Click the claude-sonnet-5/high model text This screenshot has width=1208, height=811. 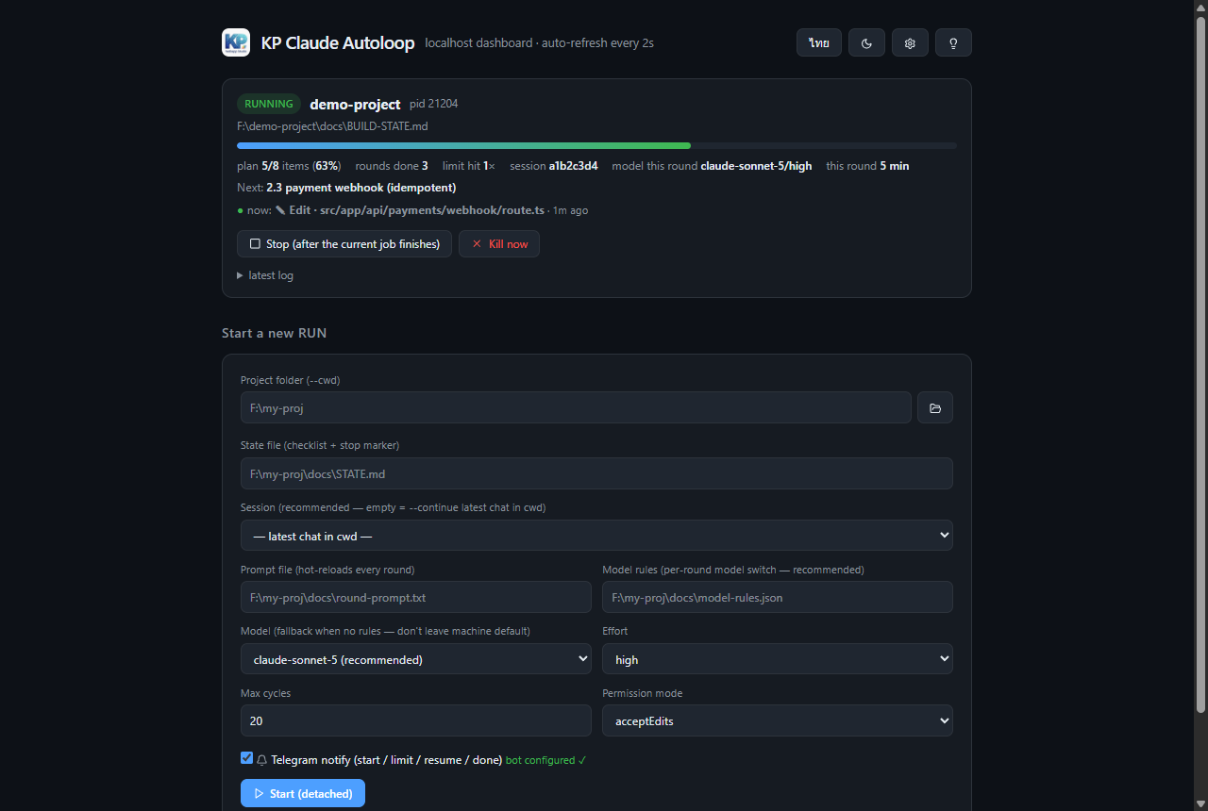click(x=756, y=166)
